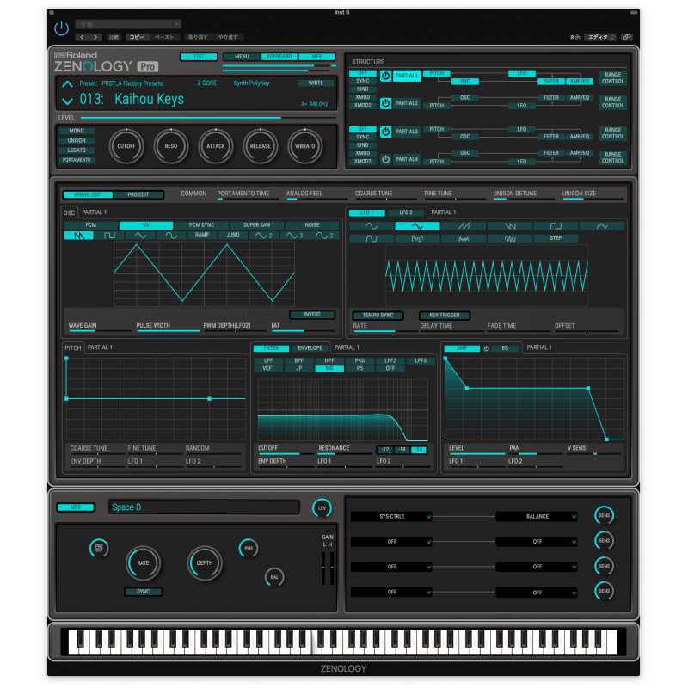Choose the LFO triangle wave shape
This screenshot has width=688, height=688.
pyautogui.click(x=417, y=226)
